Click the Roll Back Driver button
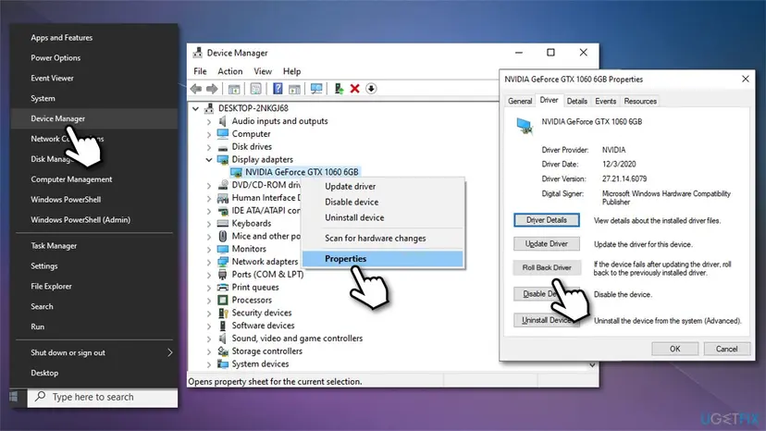Screen dimensions: 766x431 (x=547, y=267)
